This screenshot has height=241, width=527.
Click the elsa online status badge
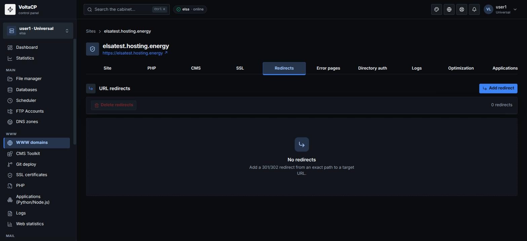190,9
